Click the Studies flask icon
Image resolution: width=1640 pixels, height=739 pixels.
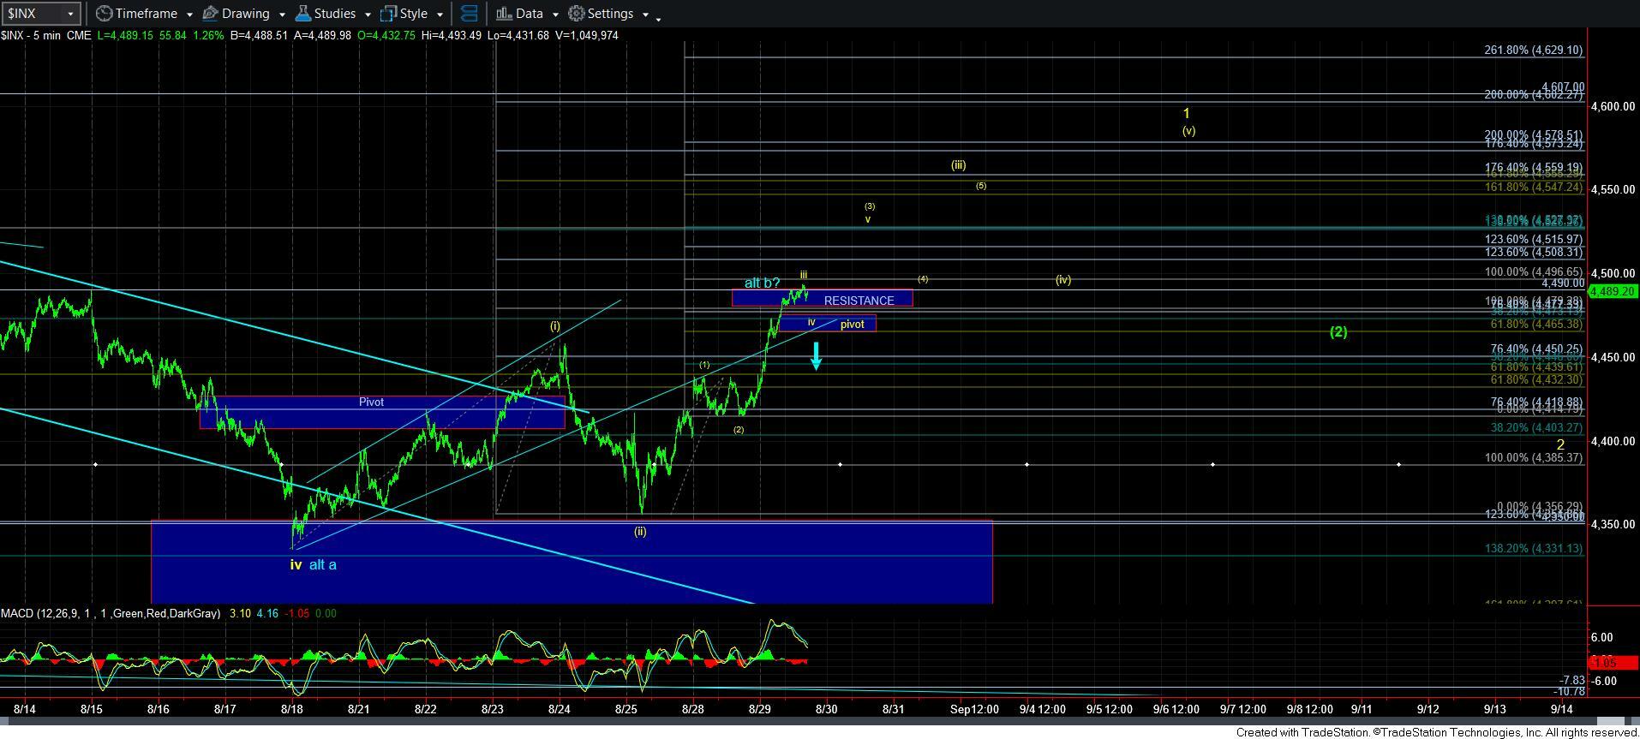tap(302, 14)
